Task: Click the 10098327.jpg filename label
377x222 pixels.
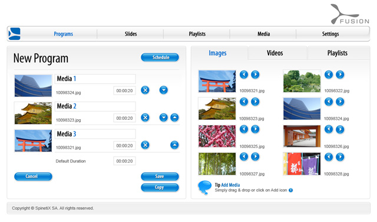Action: point(252,174)
